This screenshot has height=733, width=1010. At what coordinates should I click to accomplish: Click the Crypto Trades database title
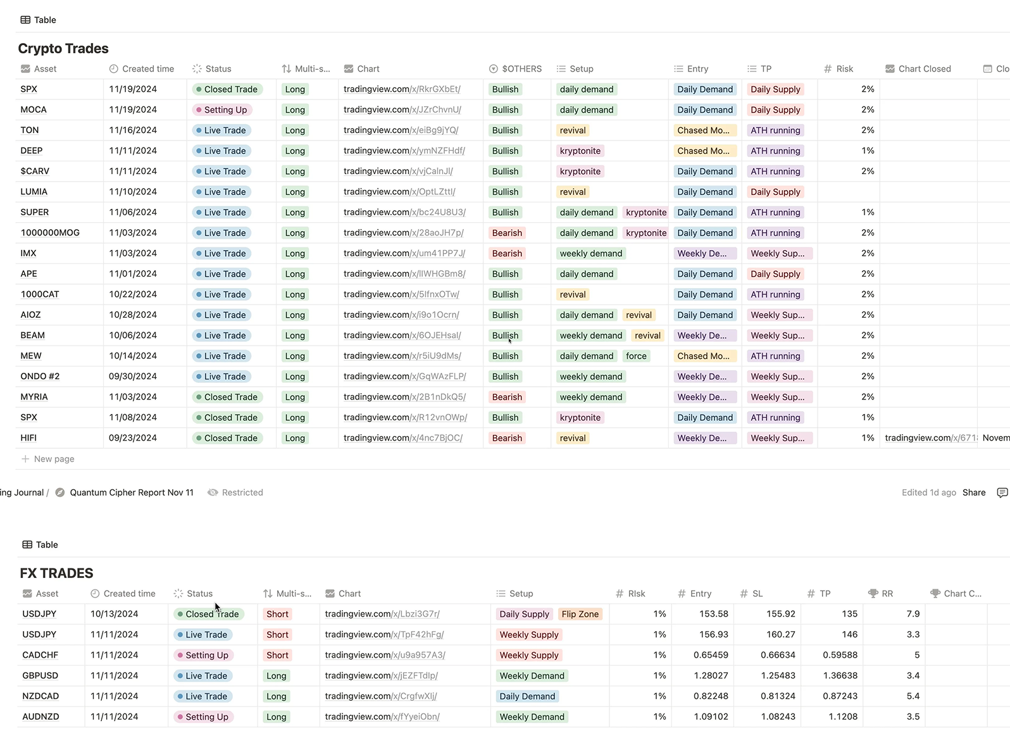[x=63, y=49]
